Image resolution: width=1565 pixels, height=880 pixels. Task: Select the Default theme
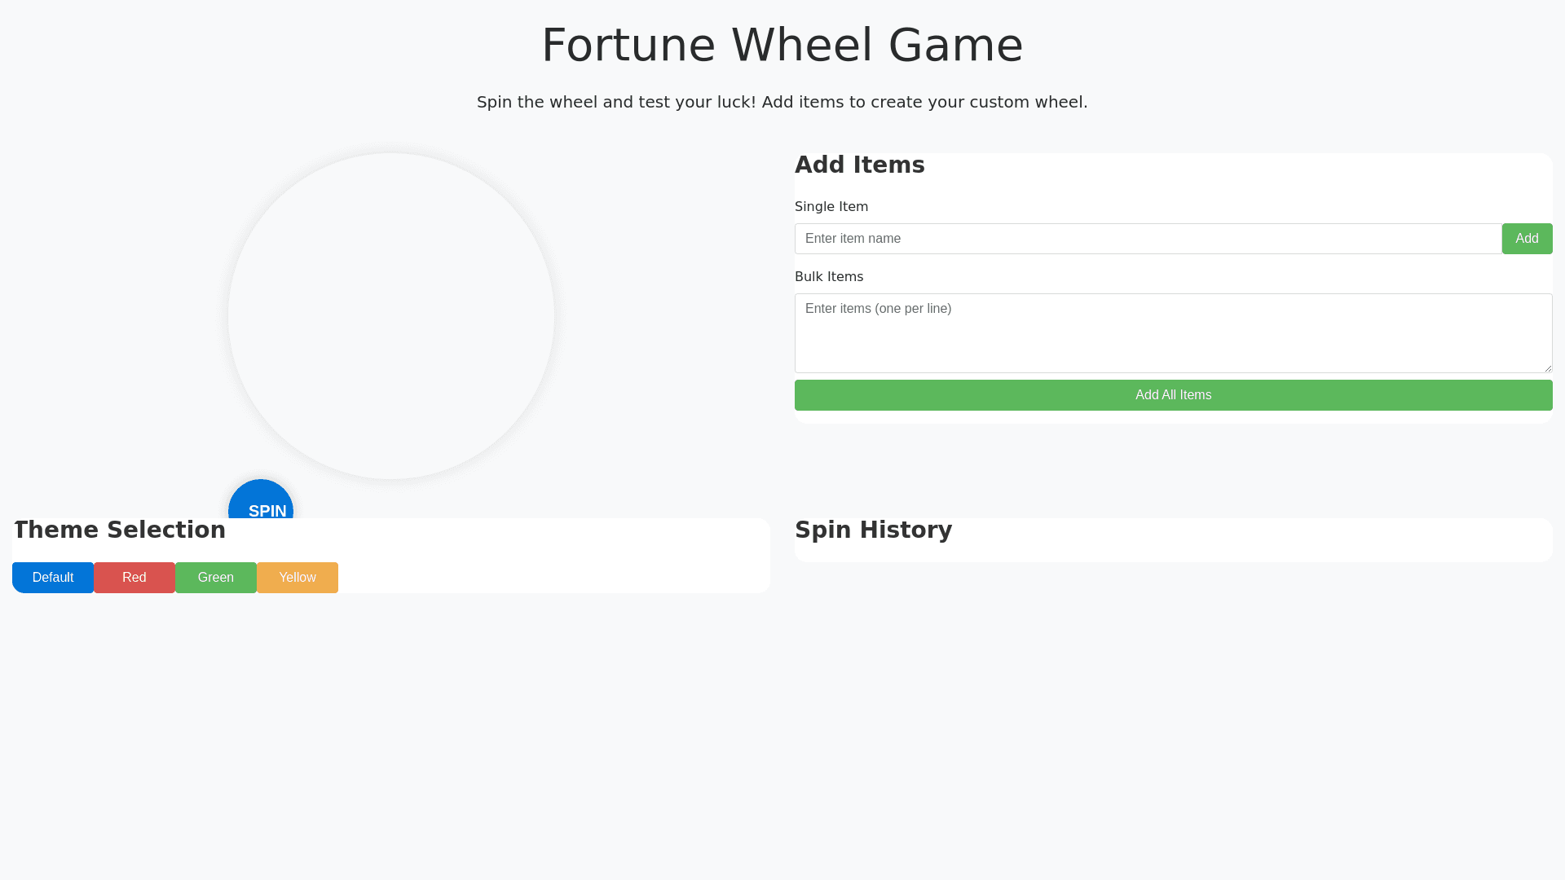pyautogui.click(x=53, y=578)
